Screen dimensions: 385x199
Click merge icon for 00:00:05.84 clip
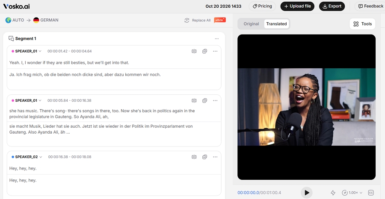[x=204, y=100]
